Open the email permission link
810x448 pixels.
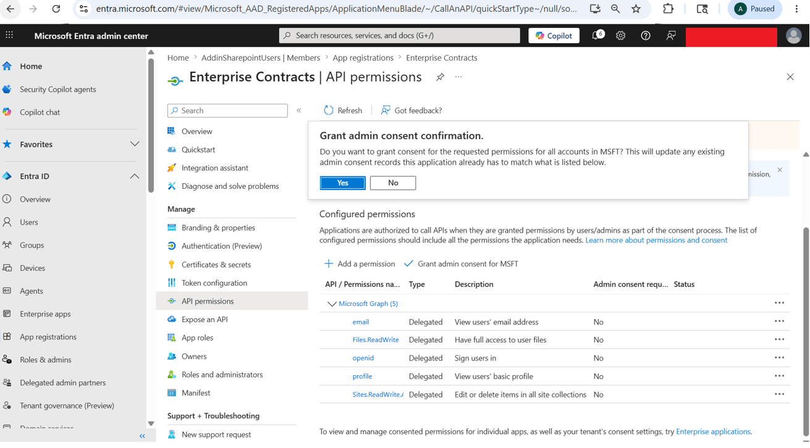pyautogui.click(x=360, y=321)
